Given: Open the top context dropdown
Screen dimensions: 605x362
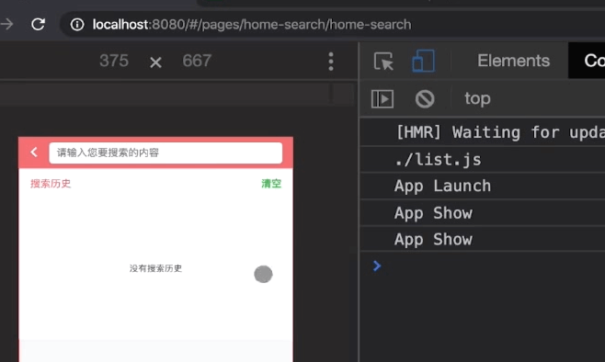Looking at the screenshot, I should (x=477, y=98).
